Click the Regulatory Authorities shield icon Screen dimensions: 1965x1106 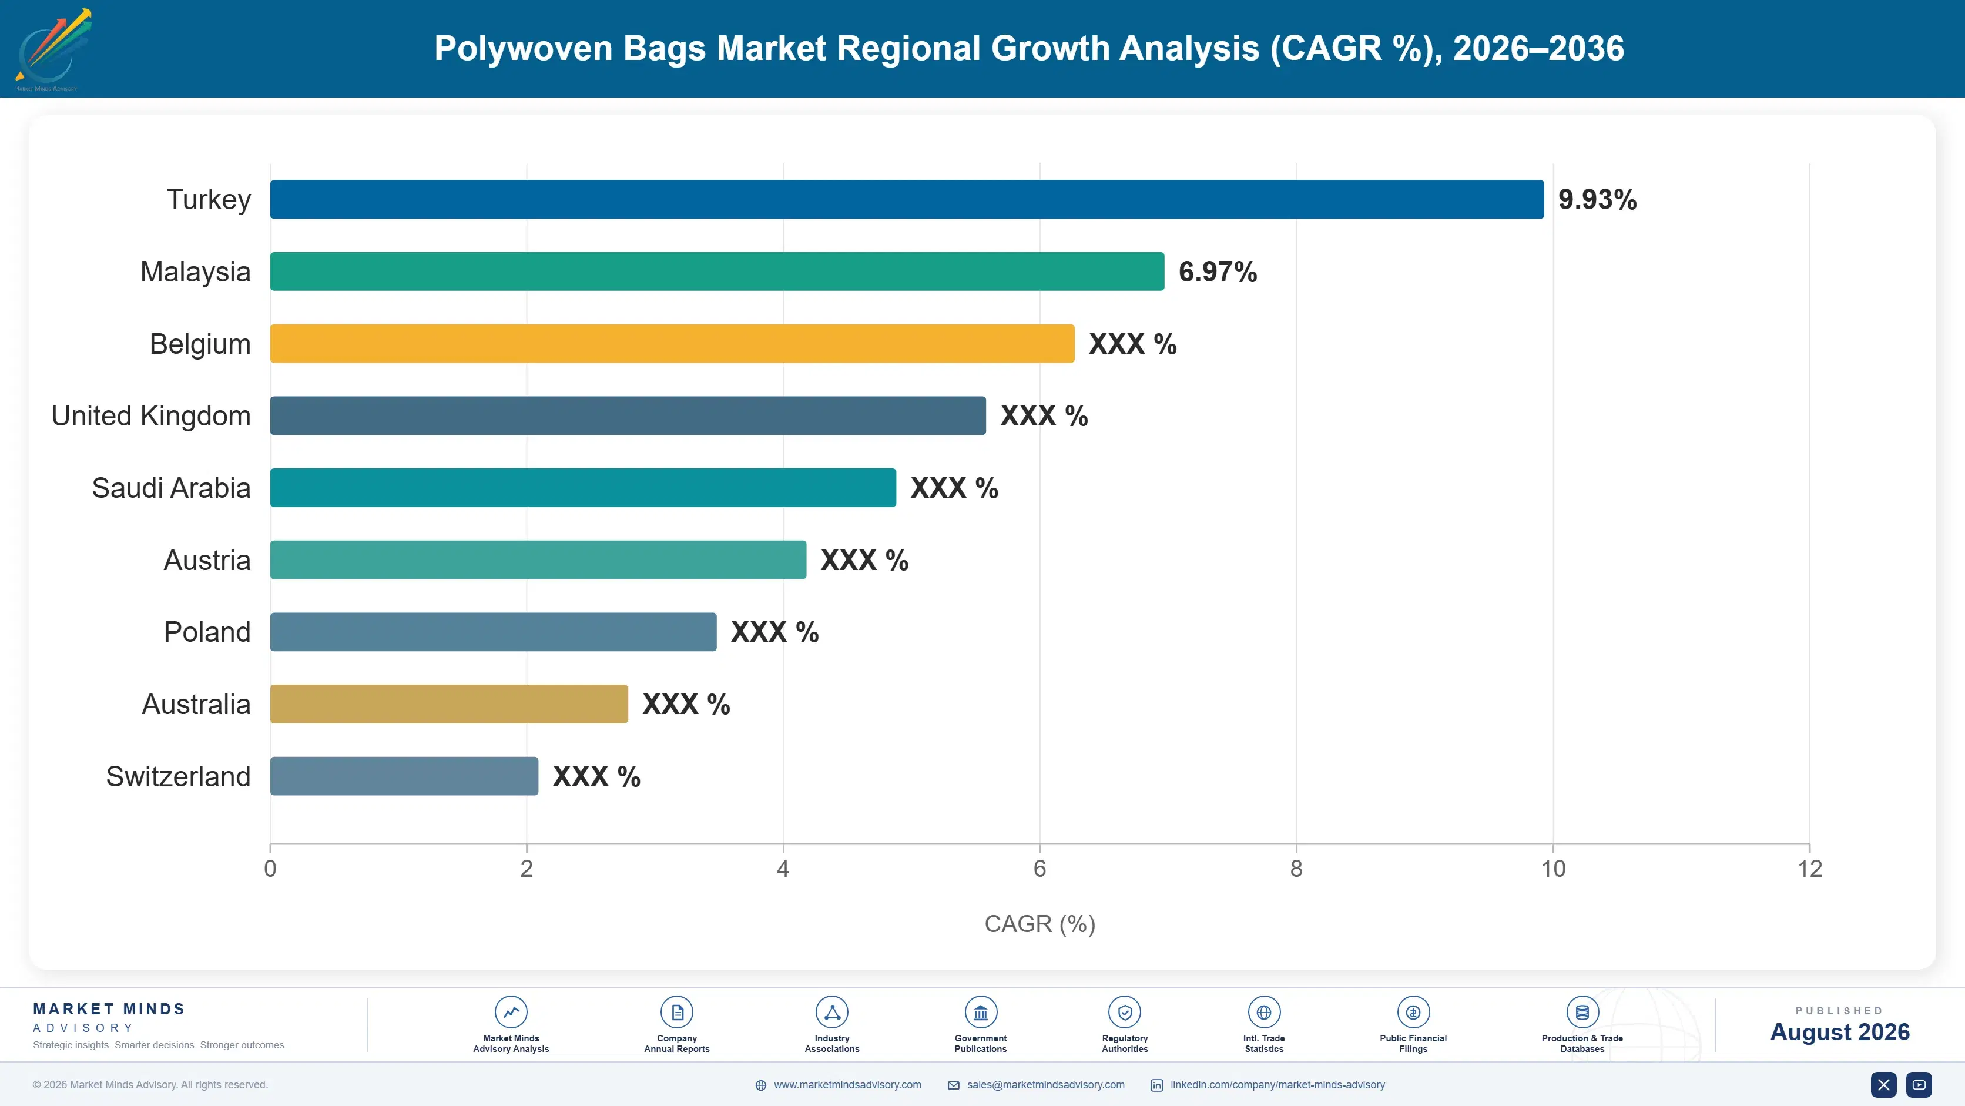(1124, 1012)
